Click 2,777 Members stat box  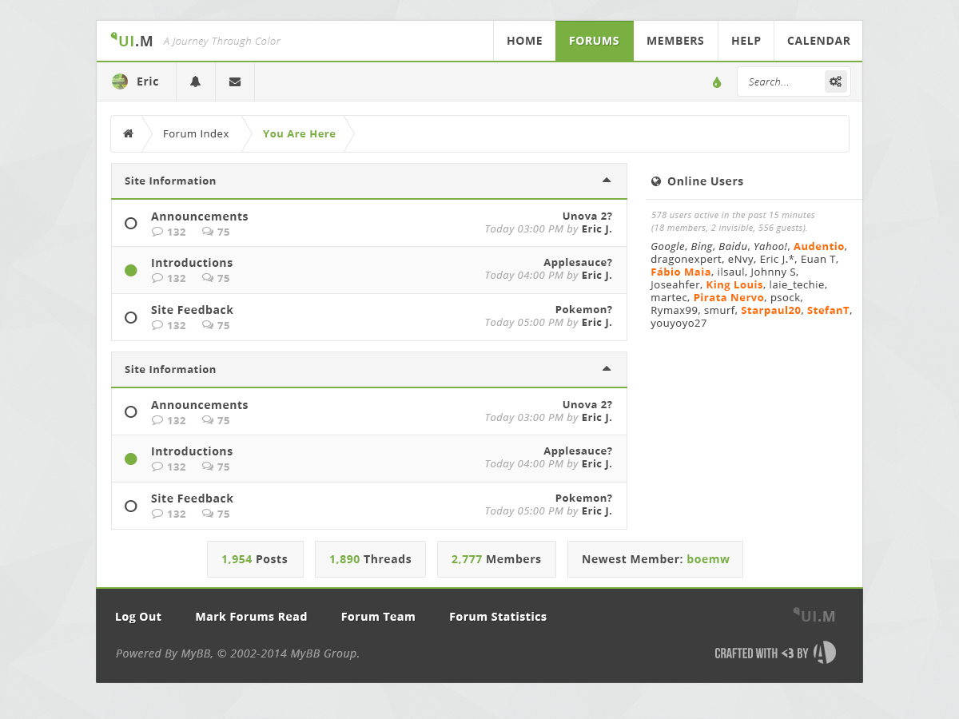(x=496, y=559)
